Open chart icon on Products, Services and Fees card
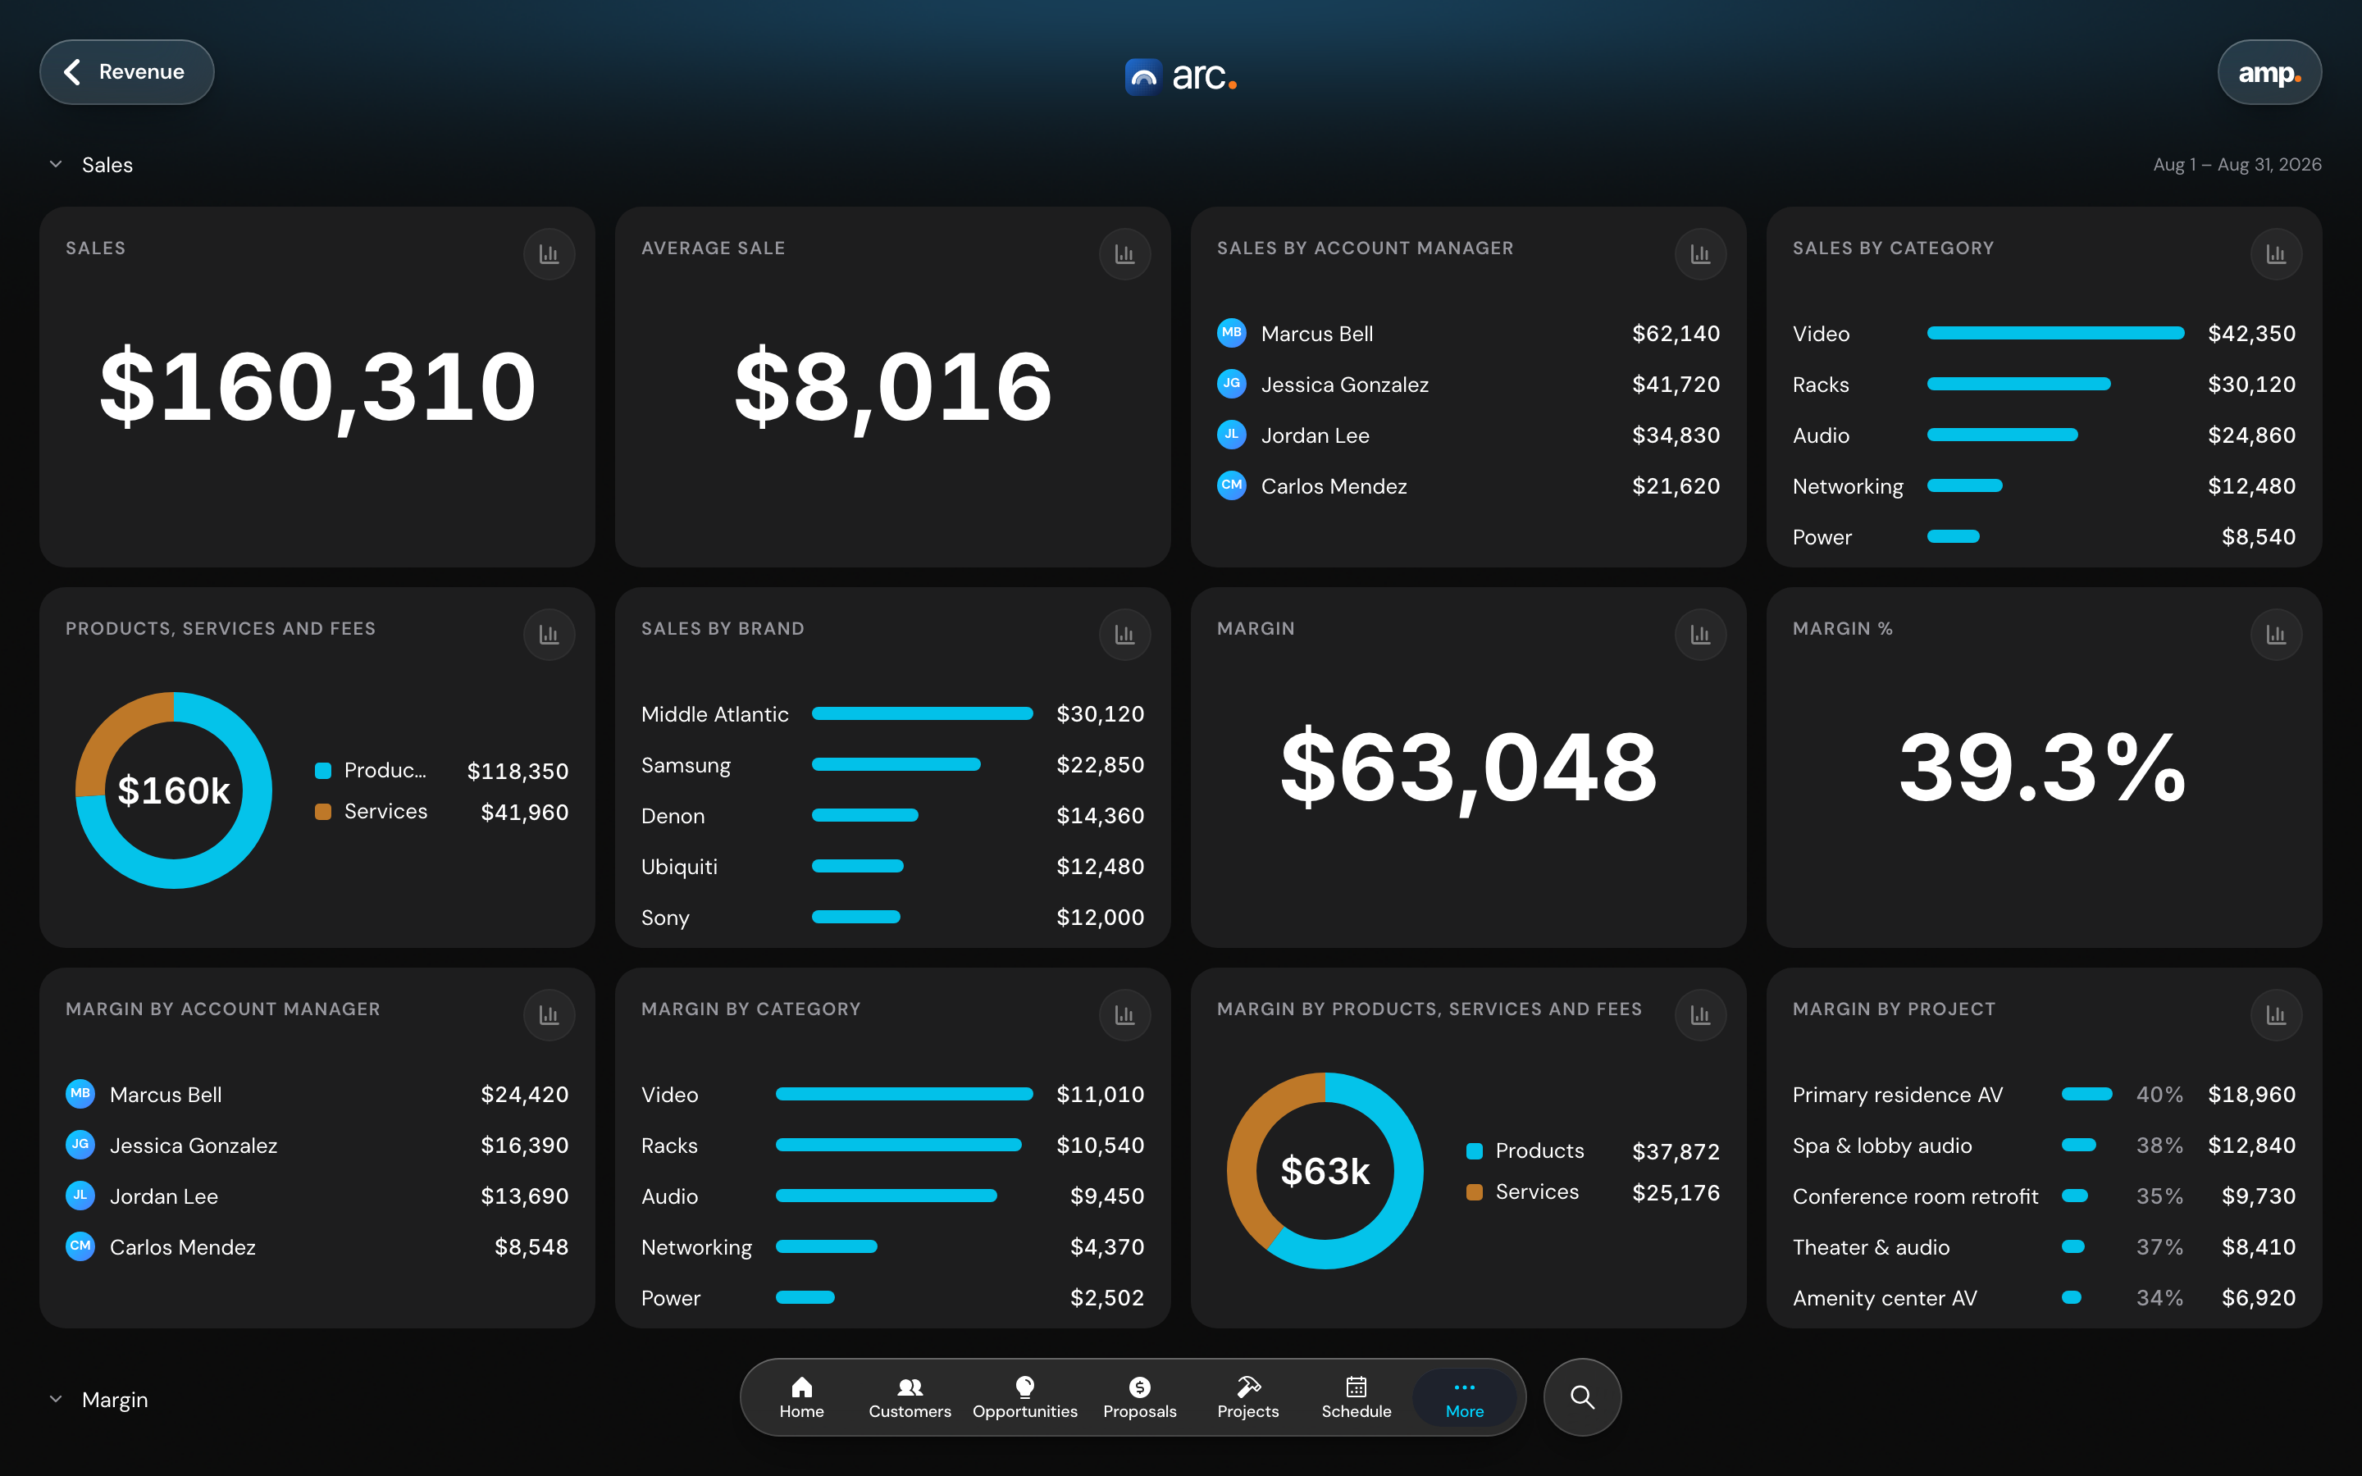This screenshot has width=2362, height=1476. 549,635
